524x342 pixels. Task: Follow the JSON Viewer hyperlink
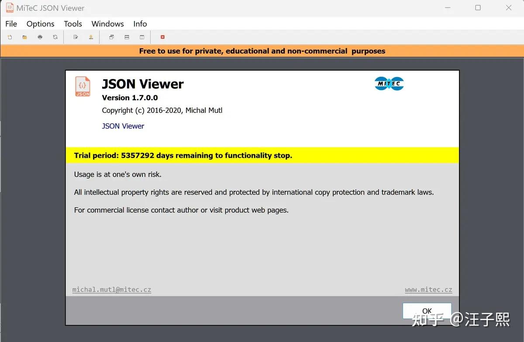point(123,126)
